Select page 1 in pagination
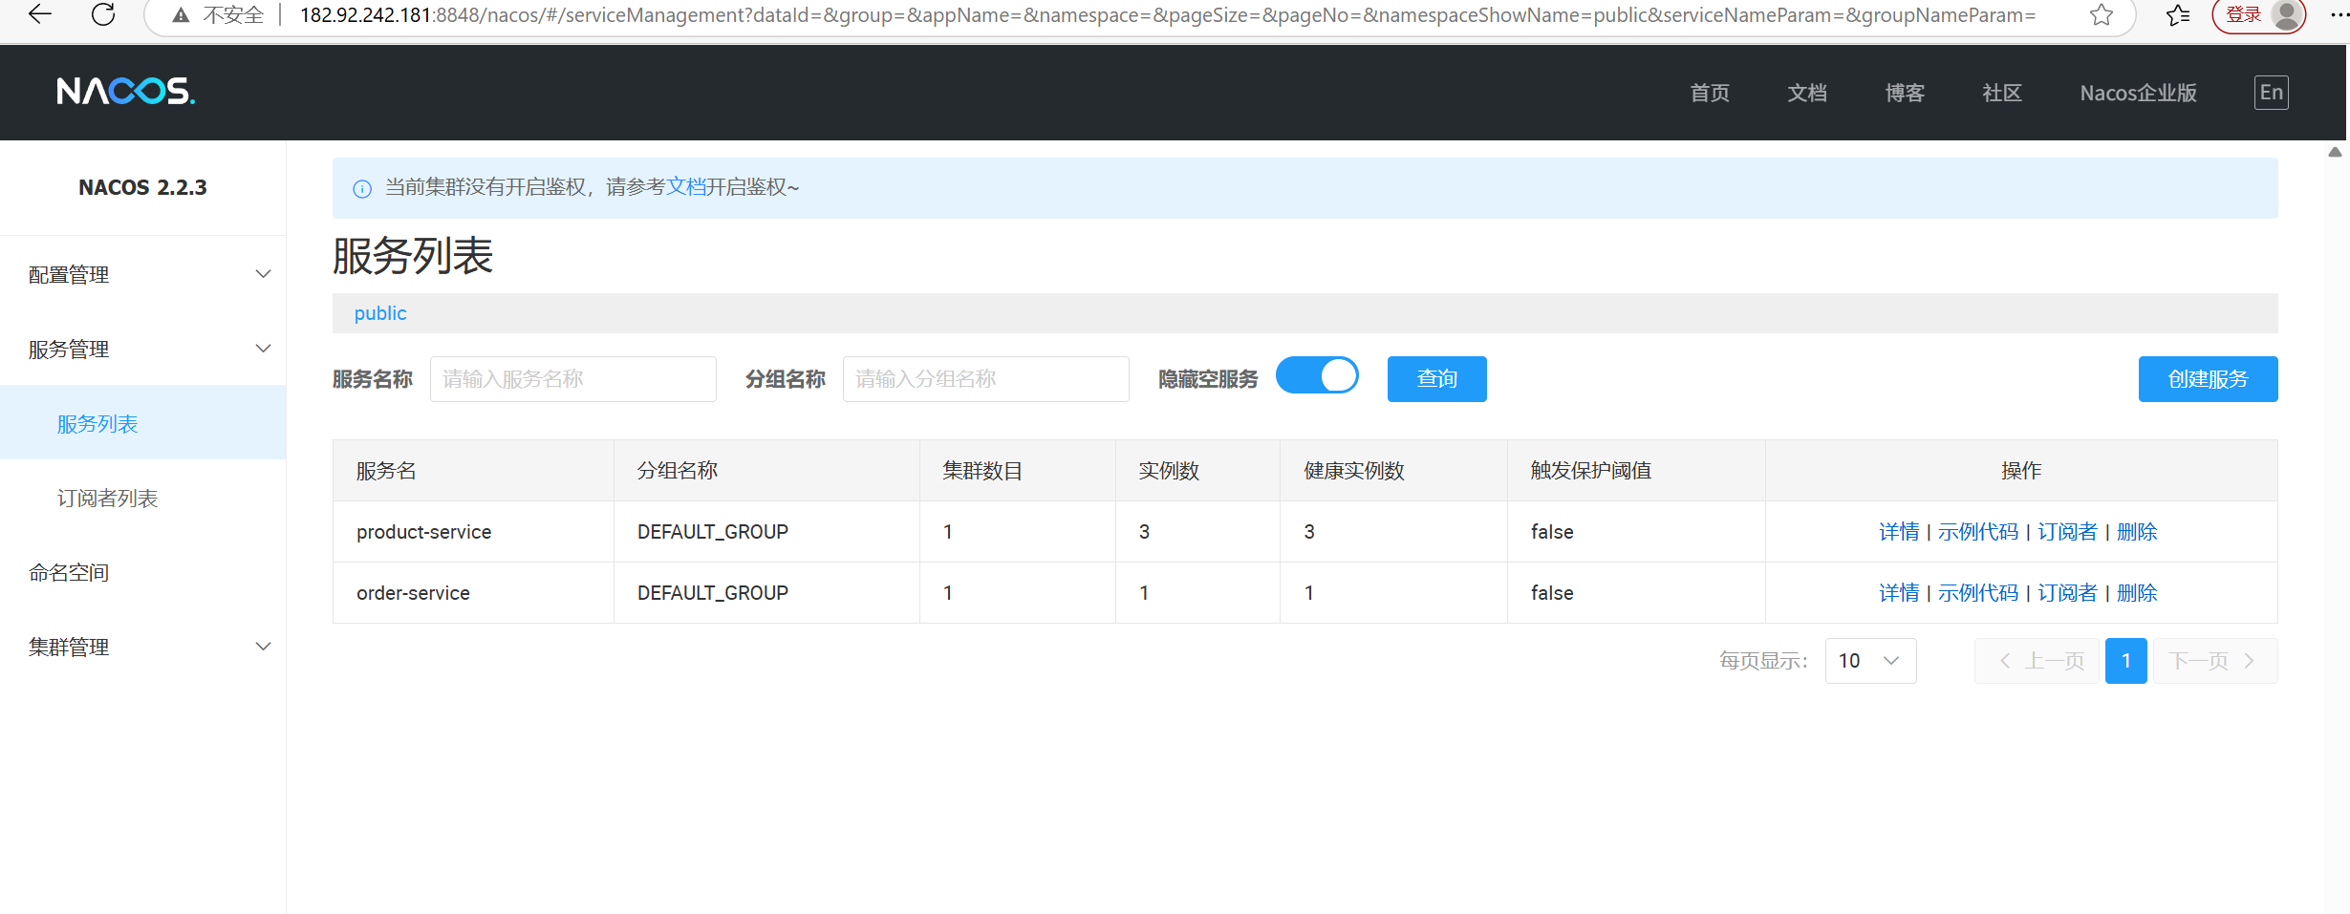Image resolution: width=2350 pixels, height=914 pixels. coord(2126,661)
